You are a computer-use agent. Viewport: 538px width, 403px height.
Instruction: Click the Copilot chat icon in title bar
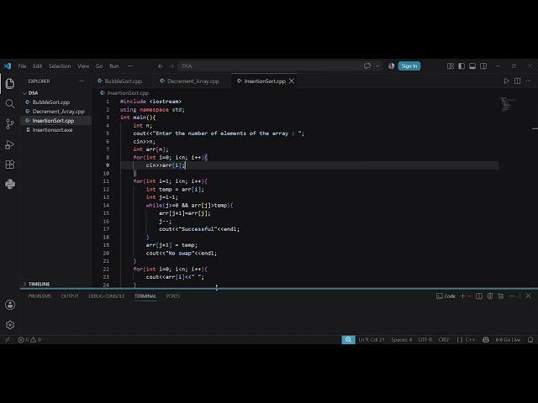tap(367, 65)
